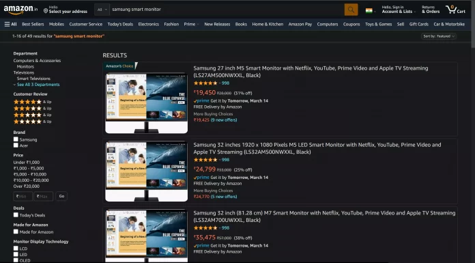The height and width of the screenshot is (263, 475).
Task: Click star rating of 32 inches M5 LED monitor
Action: point(205,160)
